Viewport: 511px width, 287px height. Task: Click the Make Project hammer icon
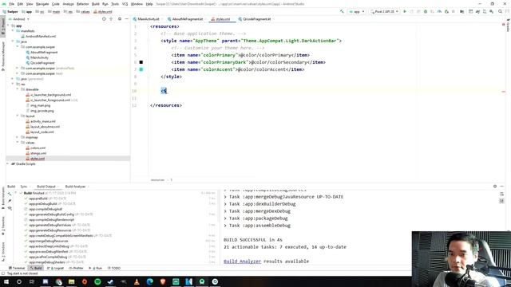[342, 12]
